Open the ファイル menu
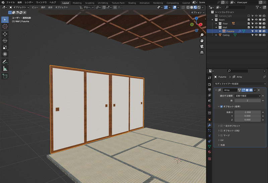 [x=10, y=3]
